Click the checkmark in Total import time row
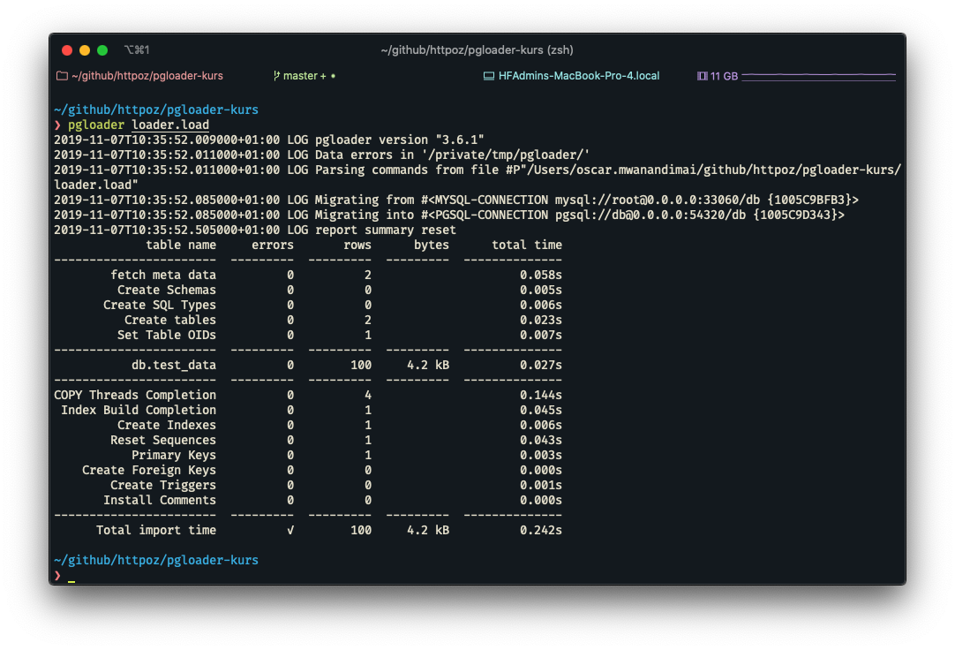 pos(290,530)
